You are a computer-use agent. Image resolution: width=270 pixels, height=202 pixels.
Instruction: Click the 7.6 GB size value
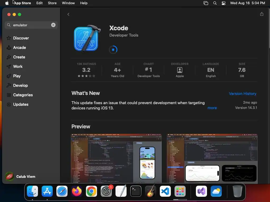(242, 70)
